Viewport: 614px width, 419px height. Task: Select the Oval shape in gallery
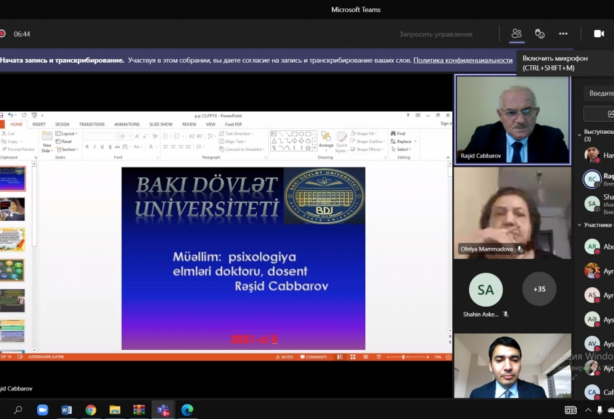point(301,134)
